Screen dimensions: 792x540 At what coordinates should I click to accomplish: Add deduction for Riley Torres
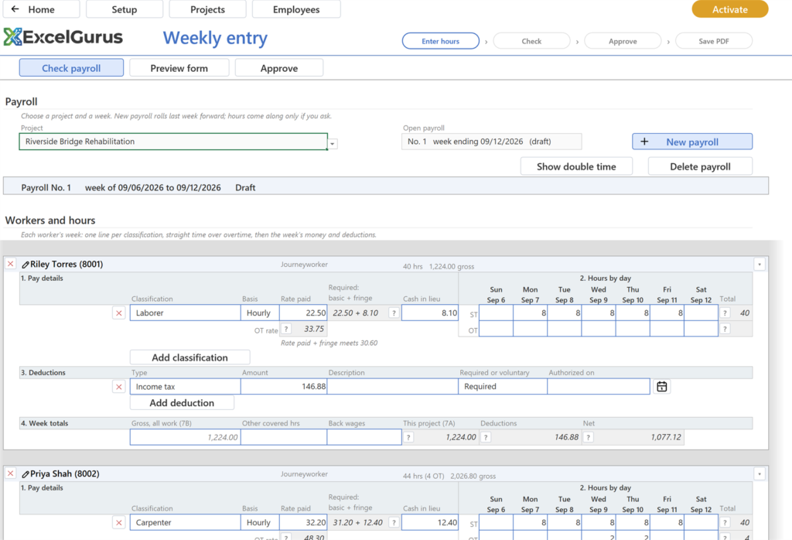point(182,402)
